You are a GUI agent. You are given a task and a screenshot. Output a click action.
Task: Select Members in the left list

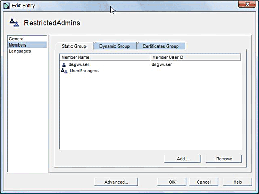(27, 45)
